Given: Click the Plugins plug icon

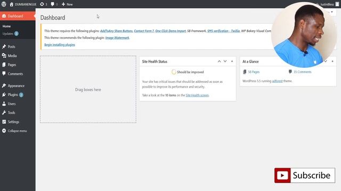Looking at the screenshot, I should [x=4, y=94].
